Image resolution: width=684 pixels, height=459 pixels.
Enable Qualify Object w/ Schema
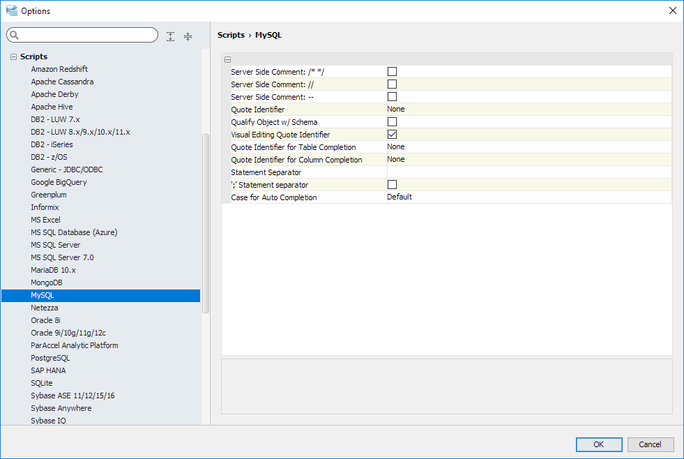pos(392,121)
